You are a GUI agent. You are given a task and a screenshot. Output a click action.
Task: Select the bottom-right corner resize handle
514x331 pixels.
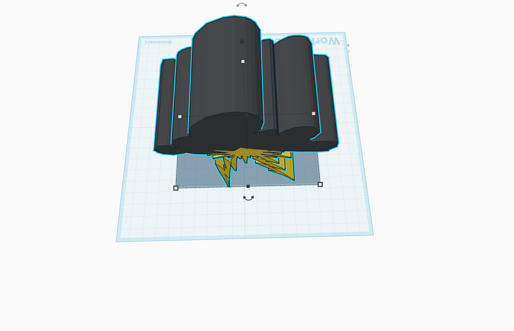click(320, 184)
